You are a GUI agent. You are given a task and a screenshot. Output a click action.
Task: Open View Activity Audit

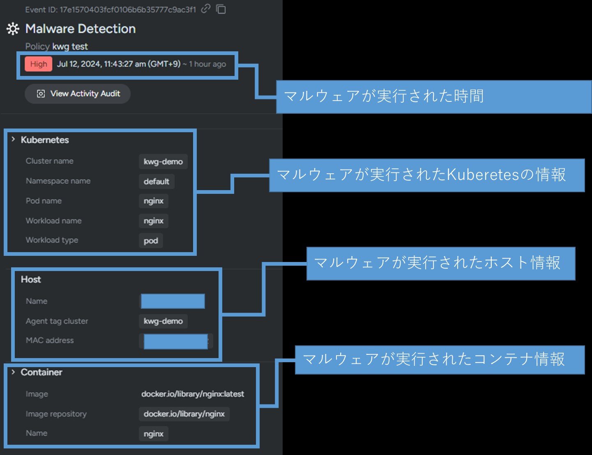(78, 94)
